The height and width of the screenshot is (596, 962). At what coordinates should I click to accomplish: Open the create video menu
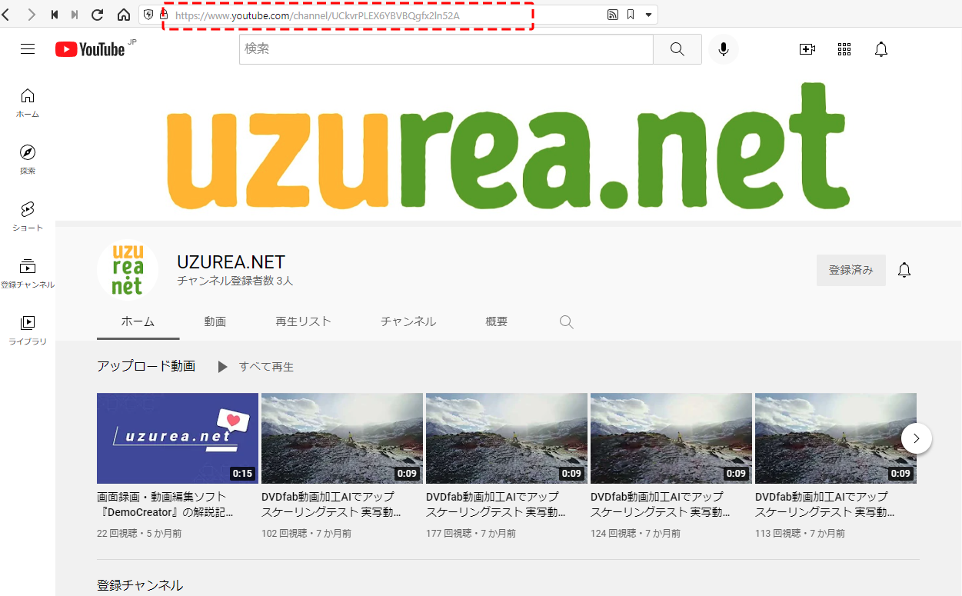tap(807, 49)
